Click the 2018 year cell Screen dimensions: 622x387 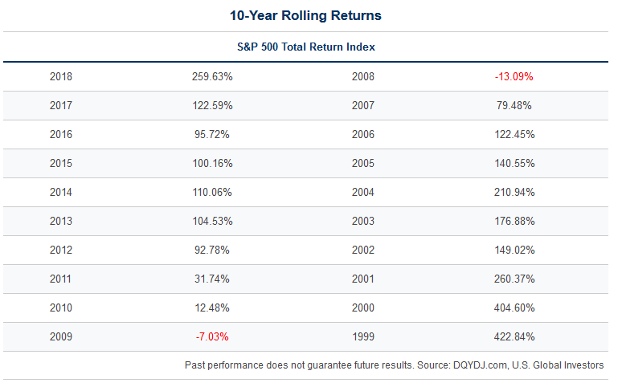click(61, 77)
